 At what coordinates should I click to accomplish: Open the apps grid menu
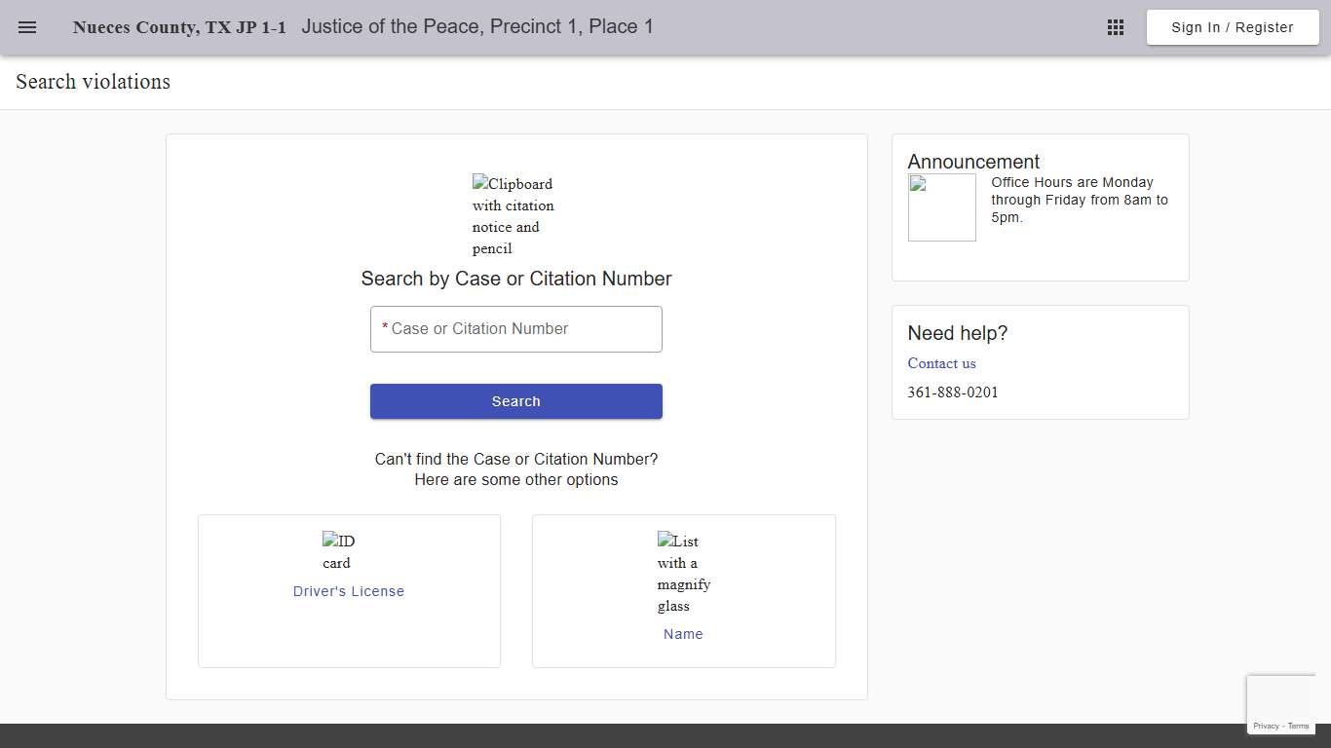point(1115,27)
